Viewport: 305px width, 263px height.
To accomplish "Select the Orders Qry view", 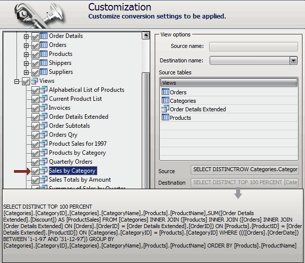I will 63,135.
